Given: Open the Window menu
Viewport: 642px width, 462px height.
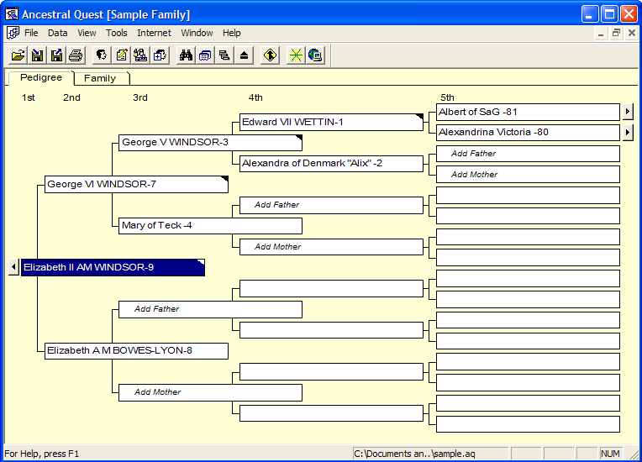Looking at the screenshot, I should click(197, 33).
